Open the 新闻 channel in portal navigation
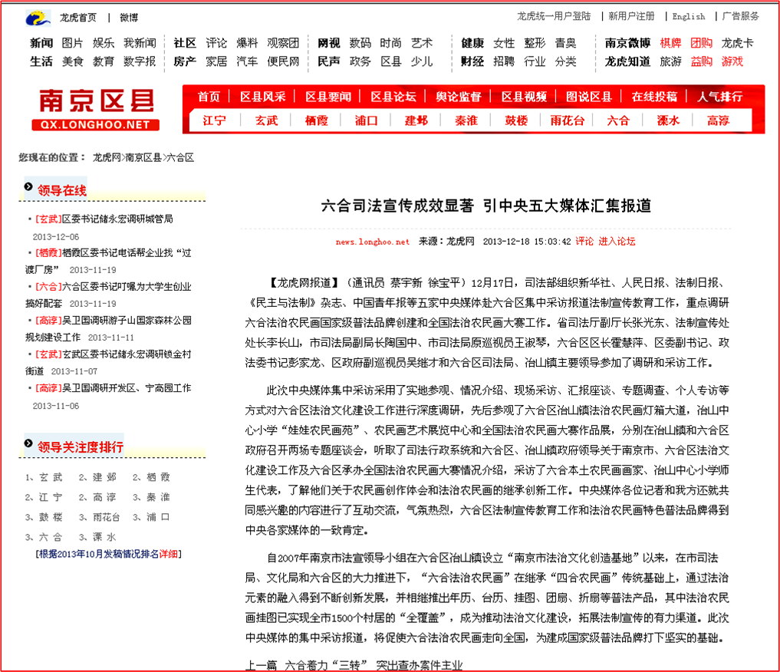The image size is (780, 672). pyautogui.click(x=41, y=43)
